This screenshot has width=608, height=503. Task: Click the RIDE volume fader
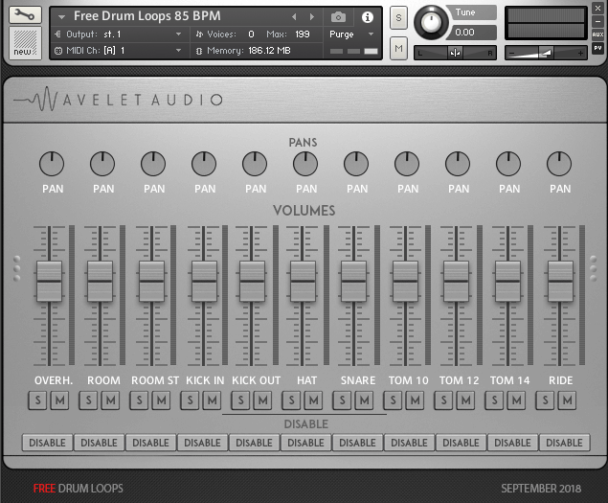(560, 281)
